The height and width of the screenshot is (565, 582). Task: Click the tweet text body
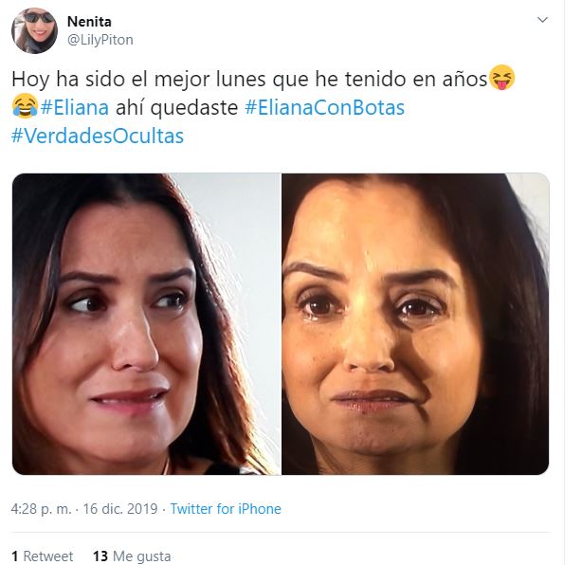(264, 107)
